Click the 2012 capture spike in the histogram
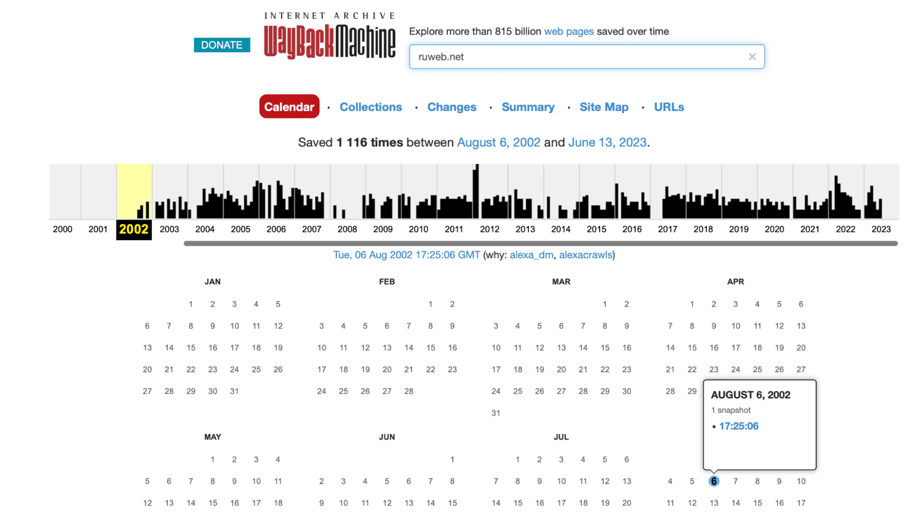Image resolution: width=924 pixels, height=519 pixels. (476, 191)
